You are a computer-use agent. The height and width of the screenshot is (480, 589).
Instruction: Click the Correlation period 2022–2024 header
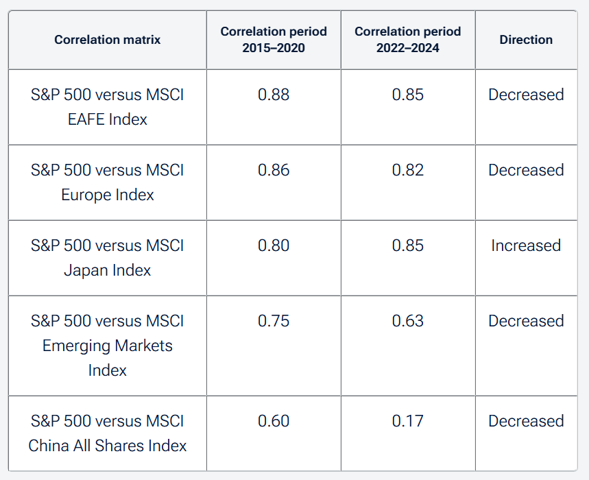[x=408, y=40]
